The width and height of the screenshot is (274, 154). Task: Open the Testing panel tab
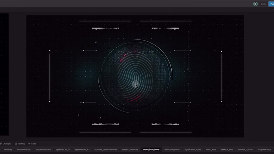tap(20, 144)
